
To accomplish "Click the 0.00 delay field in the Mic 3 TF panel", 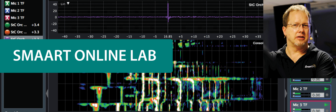I will (x=318, y=110).
